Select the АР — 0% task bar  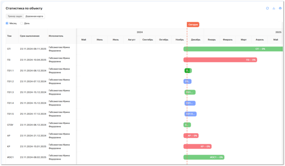click(191, 135)
